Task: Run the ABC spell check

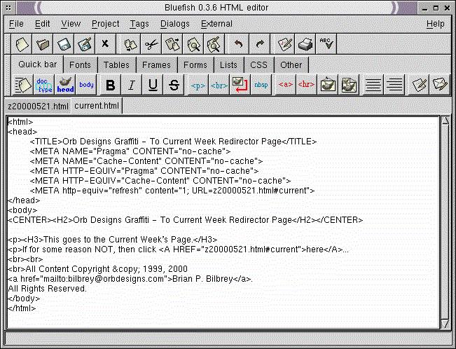Action: click(x=326, y=44)
